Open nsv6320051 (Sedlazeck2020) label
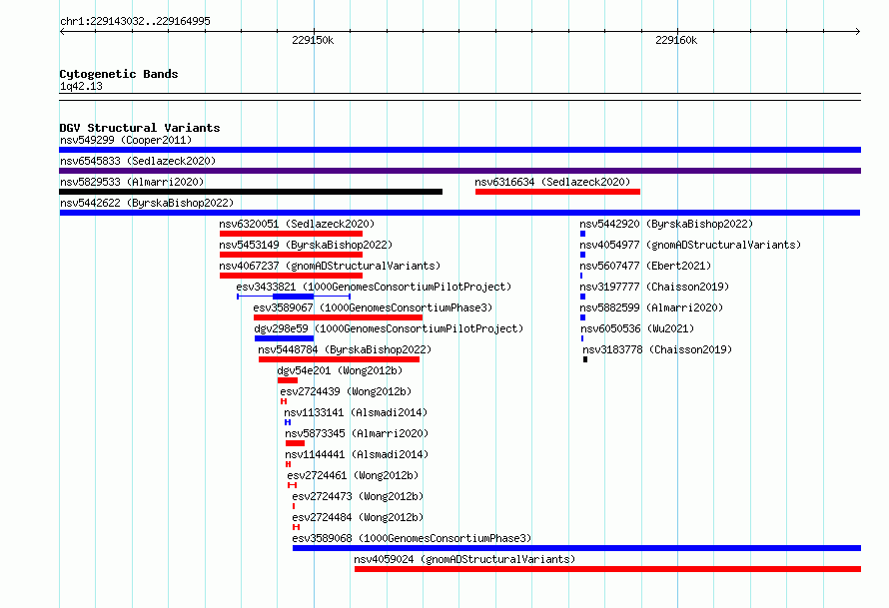The height and width of the screenshot is (608, 889). pos(297,224)
